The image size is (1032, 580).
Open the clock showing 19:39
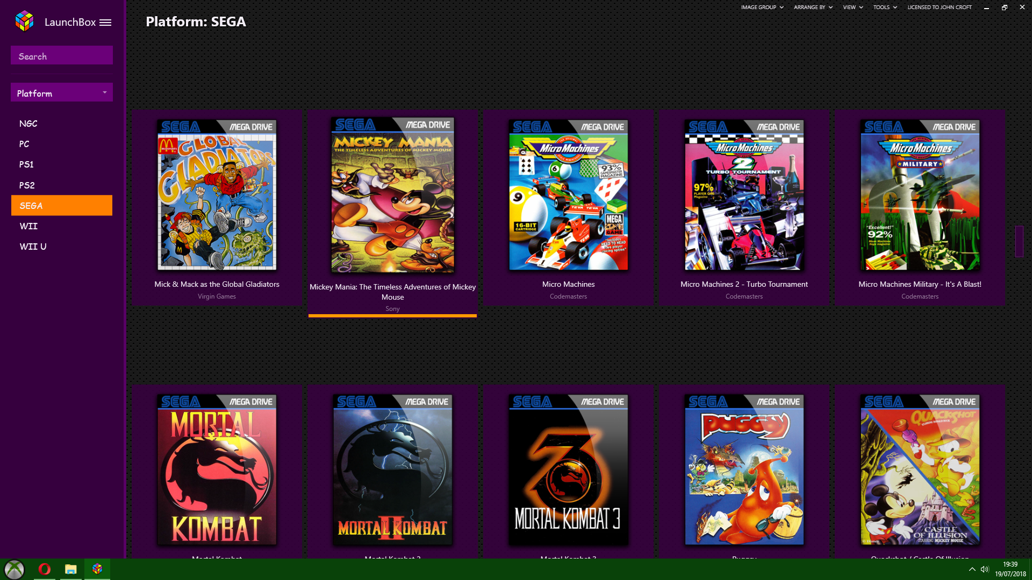pyautogui.click(x=1010, y=569)
